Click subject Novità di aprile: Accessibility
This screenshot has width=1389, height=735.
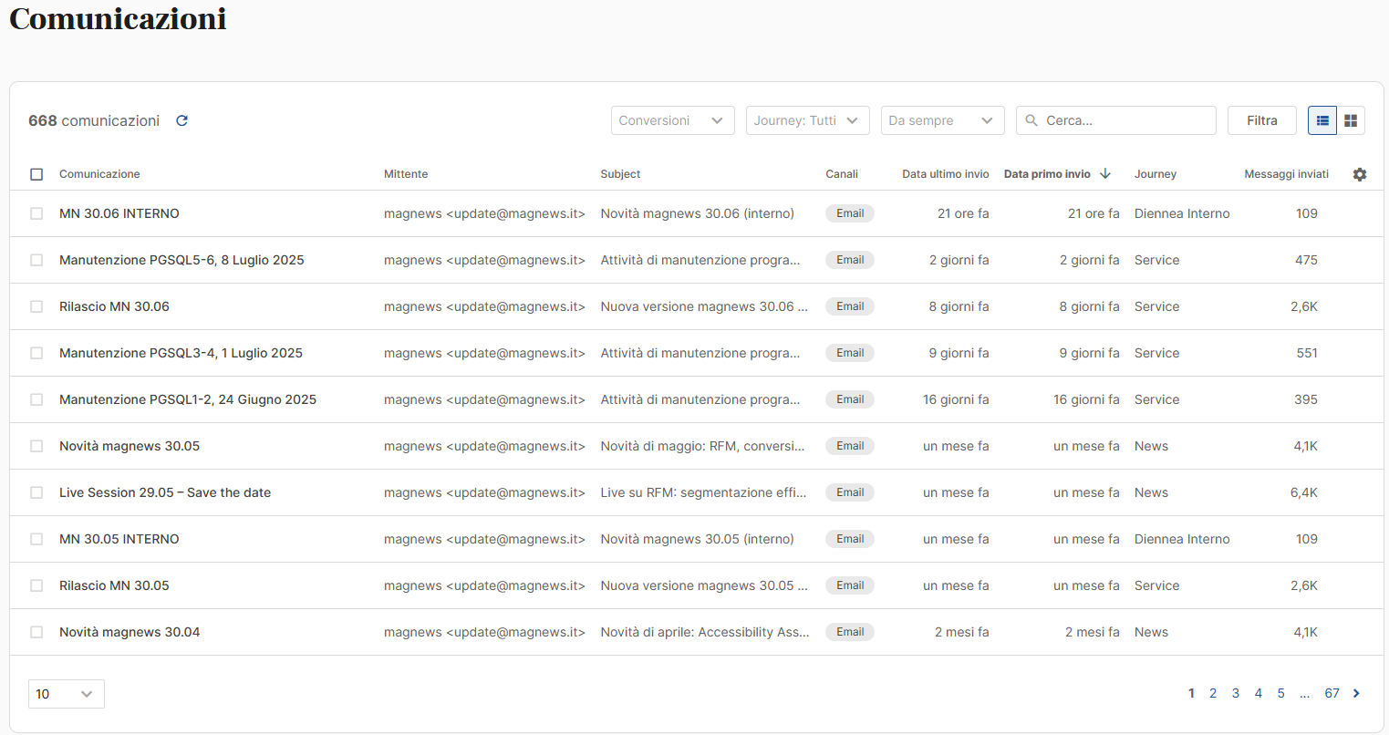(705, 632)
